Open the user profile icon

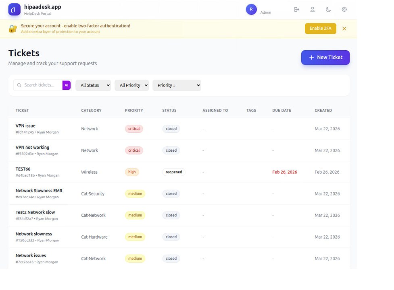click(x=312, y=9)
